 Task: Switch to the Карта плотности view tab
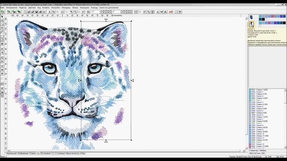[x=73, y=153]
